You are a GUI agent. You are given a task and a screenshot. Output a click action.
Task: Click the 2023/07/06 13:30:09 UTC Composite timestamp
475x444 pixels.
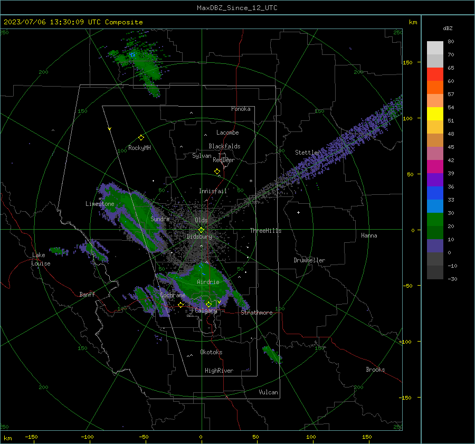pyautogui.click(x=73, y=22)
